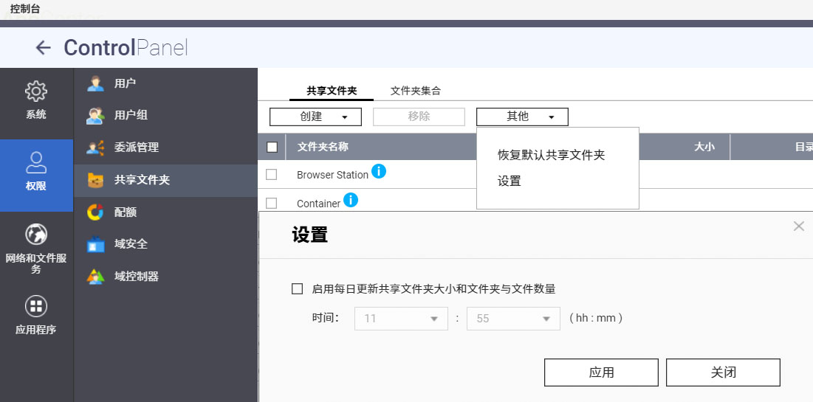
Task: Switch to the 文件夹集合 tab
Action: pos(416,91)
